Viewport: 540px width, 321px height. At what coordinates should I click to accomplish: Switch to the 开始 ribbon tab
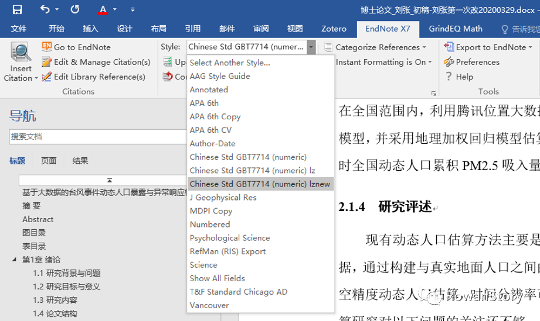point(56,29)
